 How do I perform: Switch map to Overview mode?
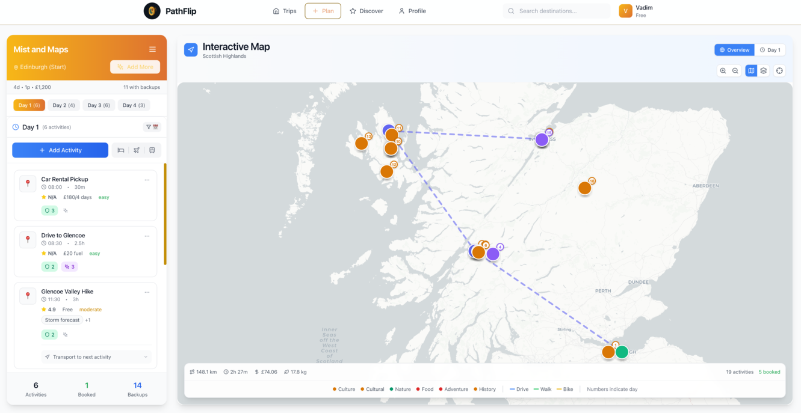pos(734,50)
